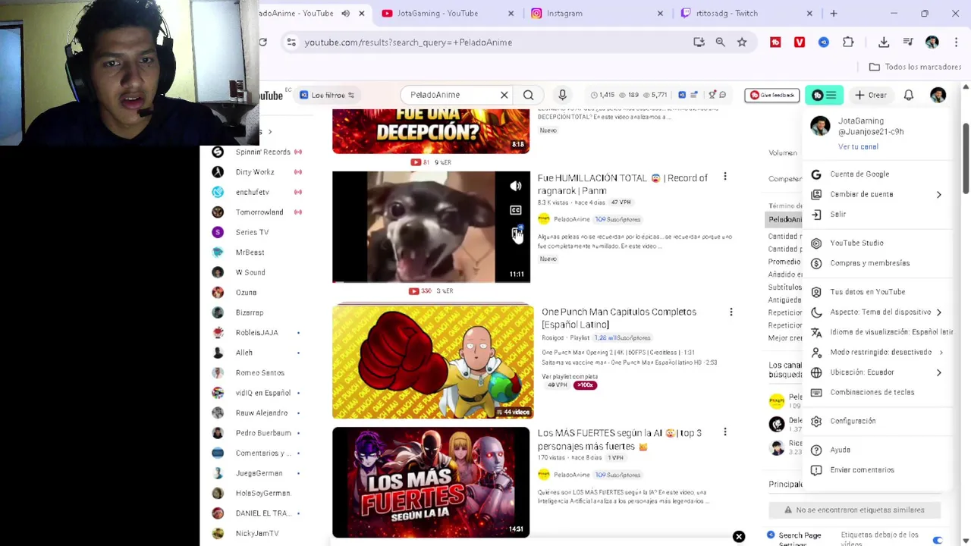
Task: Close the bottom overlay with X
Action: pyautogui.click(x=739, y=537)
